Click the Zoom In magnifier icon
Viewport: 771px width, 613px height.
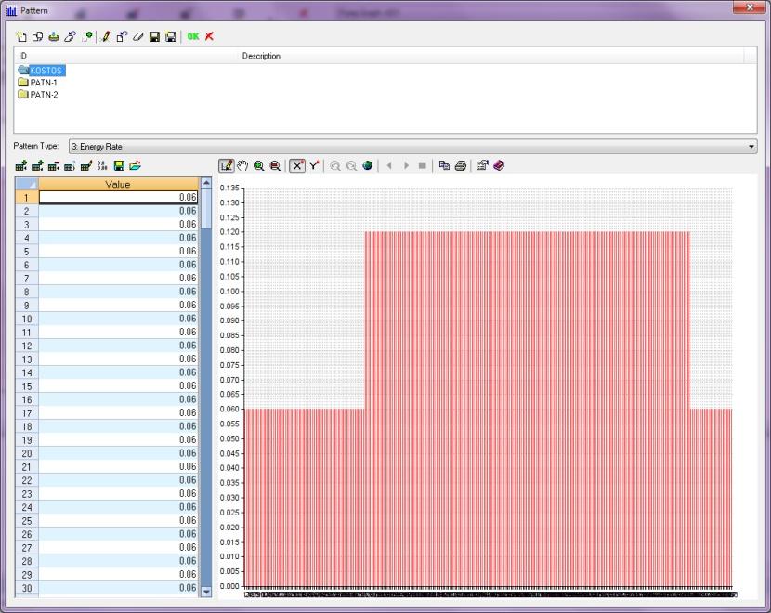(x=258, y=165)
